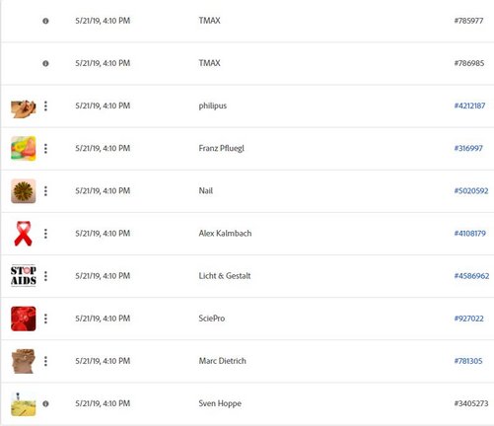Open the #927022 link for SciePro
Viewport: 494px width, 426px height.
[x=468, y=319]
